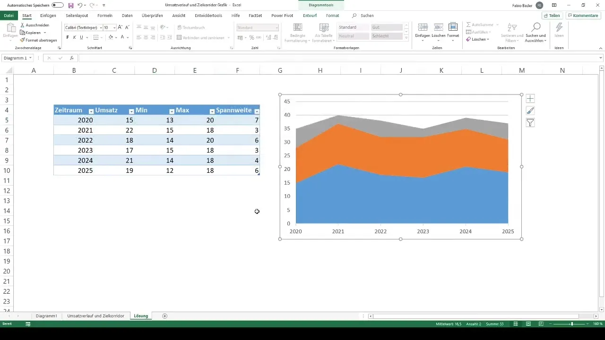Click the save icon in title bar
The image size is (605, 340).
coord(71,5)
